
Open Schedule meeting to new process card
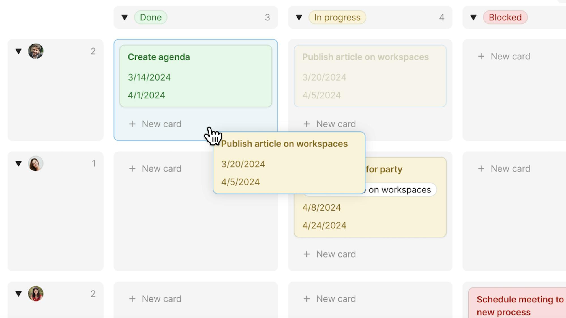[519, 305]
